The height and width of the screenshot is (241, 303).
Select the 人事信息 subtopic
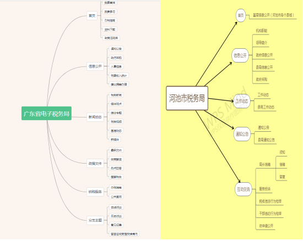pos(116,66)
